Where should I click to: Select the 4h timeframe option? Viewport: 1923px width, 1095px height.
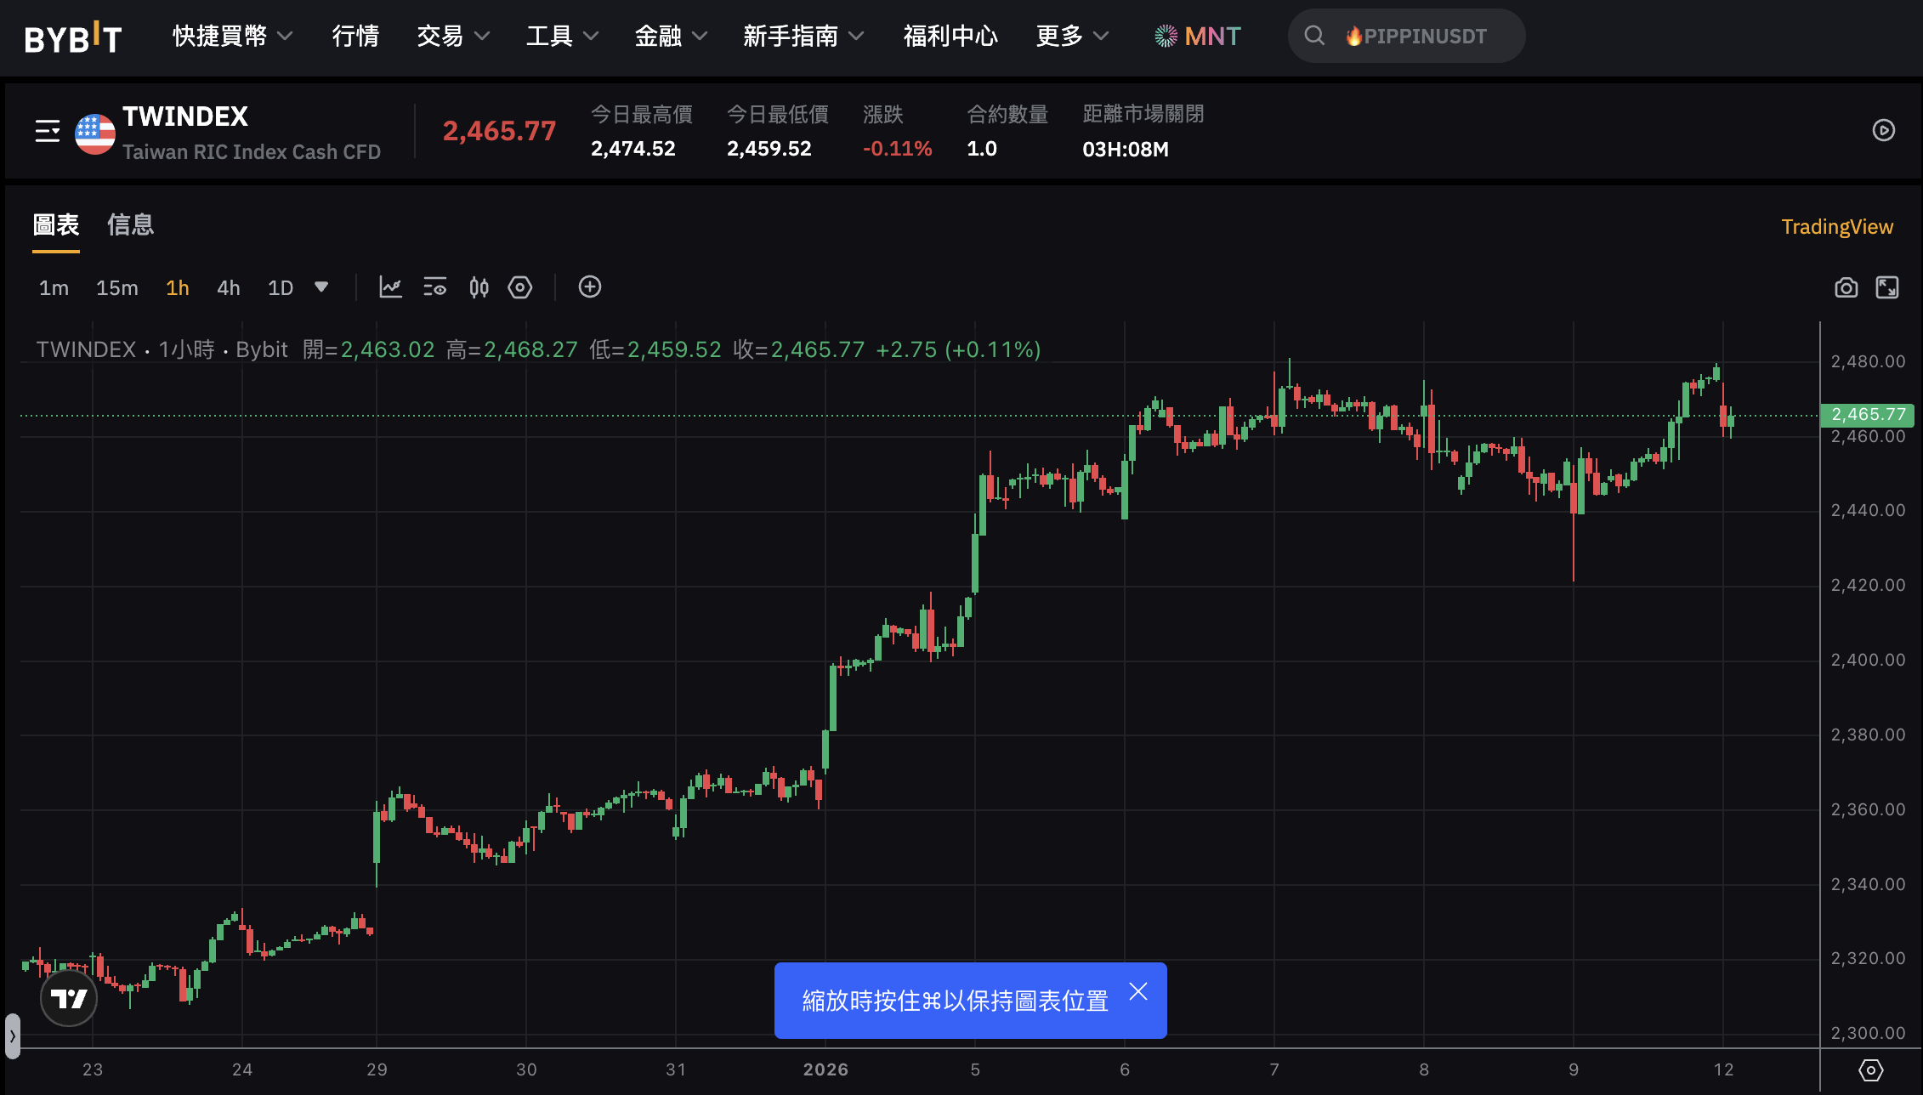[228, 287]
